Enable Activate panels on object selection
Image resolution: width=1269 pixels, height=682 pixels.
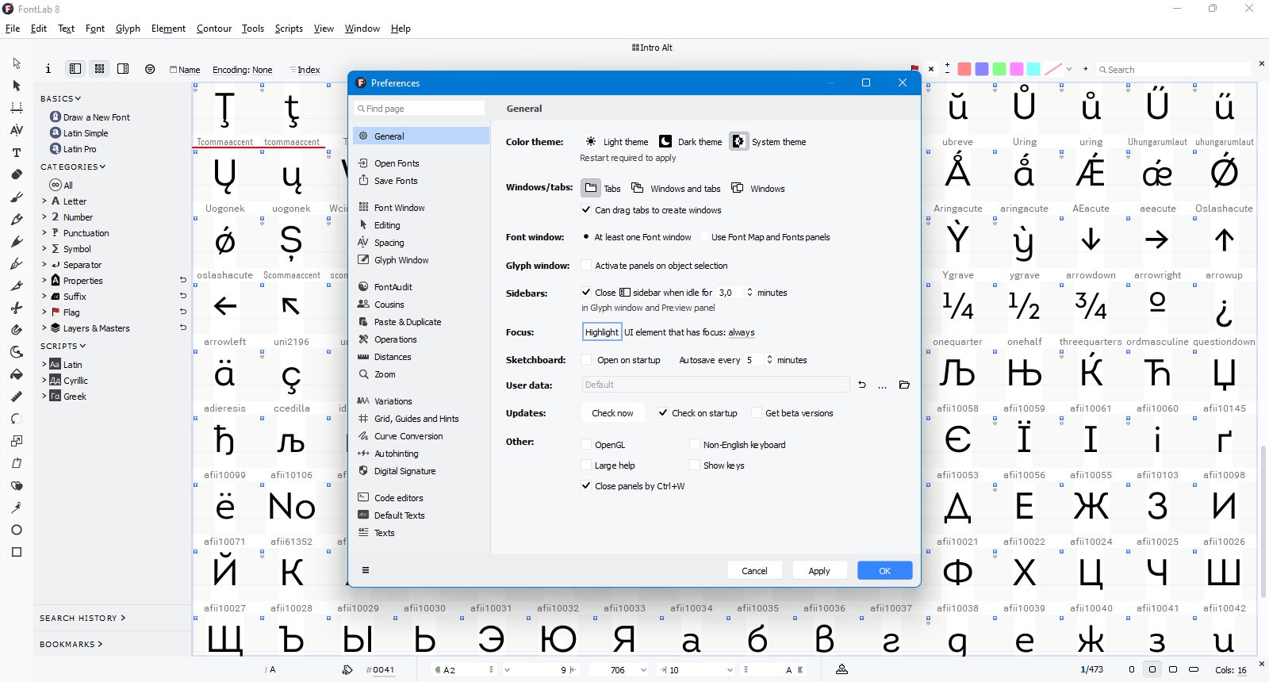(x=586, y=266)
